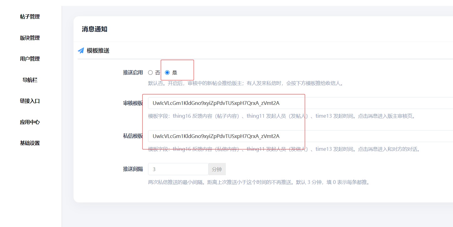Open 帖子管理 in the sidebar
The height and width of the screenshot is (227, 453).
point(30,17)
